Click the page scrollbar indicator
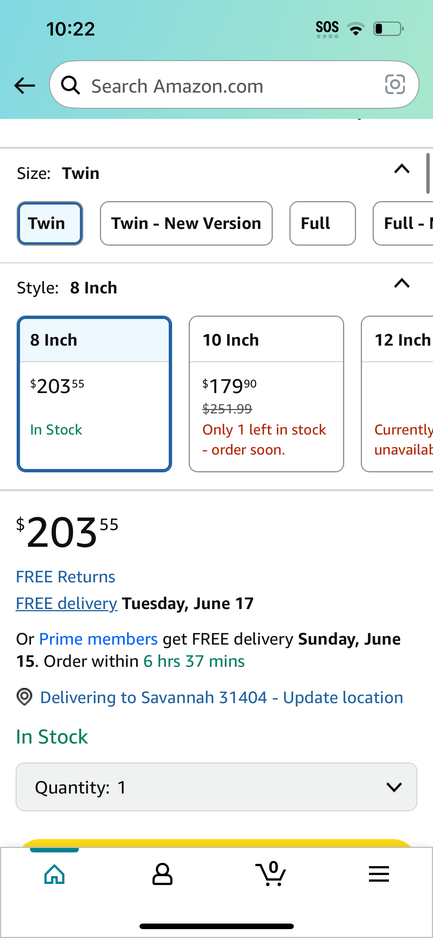The height and width of the screenshot is (938, 433). click(x=428, y=173)
